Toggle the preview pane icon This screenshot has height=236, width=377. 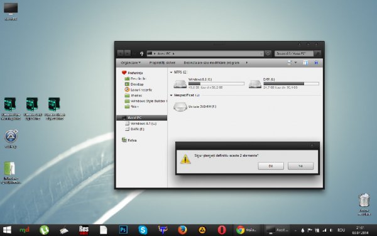pyautogui.click(x=305, y=62)
